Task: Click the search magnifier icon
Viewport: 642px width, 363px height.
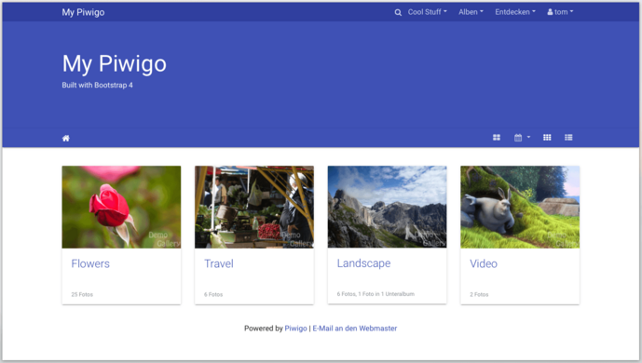Action: point(398,12)
